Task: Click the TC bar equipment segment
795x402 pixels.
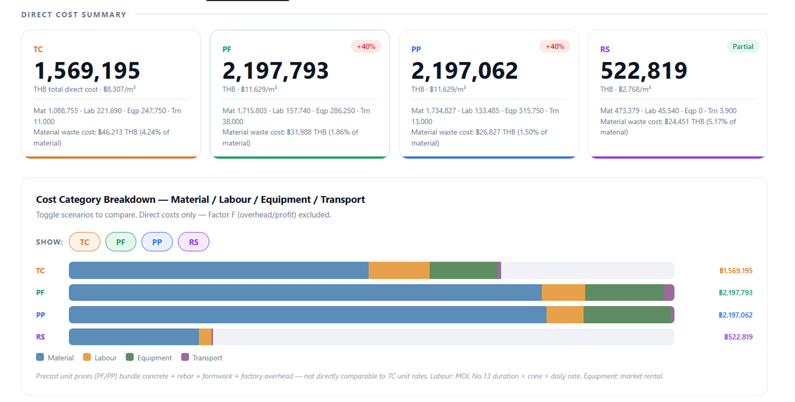Action: pyautogui.click(x=464, y=270)
